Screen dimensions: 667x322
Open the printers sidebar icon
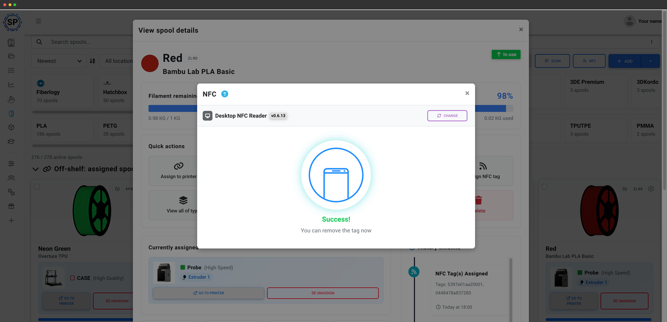11,43
